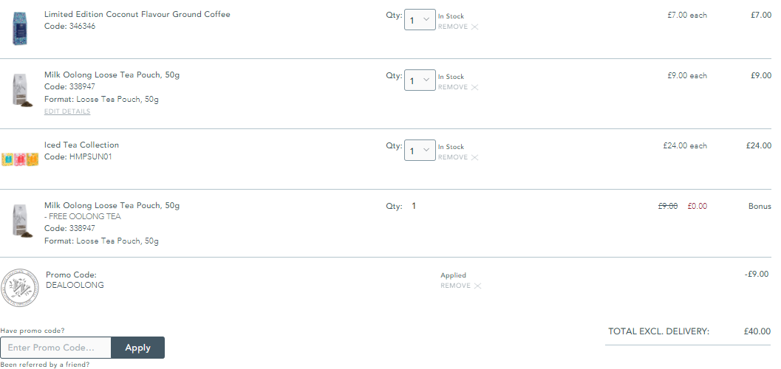The image size is (781, 369).
Task: Click X icon to remove DEALOOLONG promo code
Action: (477, 286)
